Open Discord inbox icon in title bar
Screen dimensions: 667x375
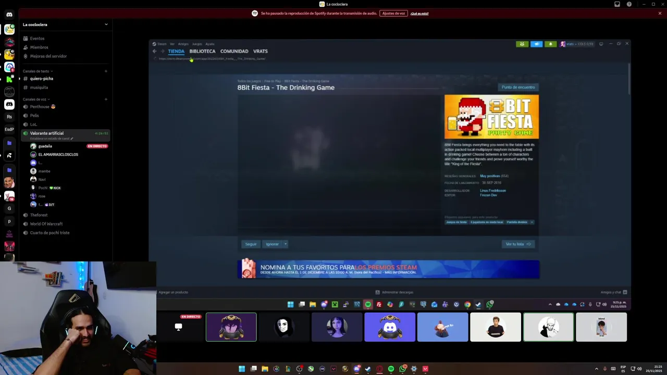tap(617, 4)
